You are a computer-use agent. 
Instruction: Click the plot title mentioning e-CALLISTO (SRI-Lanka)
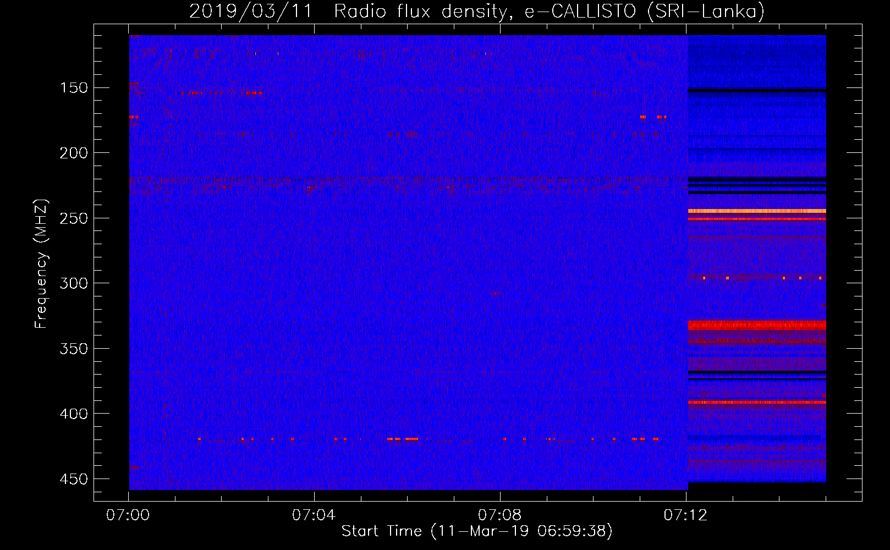477,11
